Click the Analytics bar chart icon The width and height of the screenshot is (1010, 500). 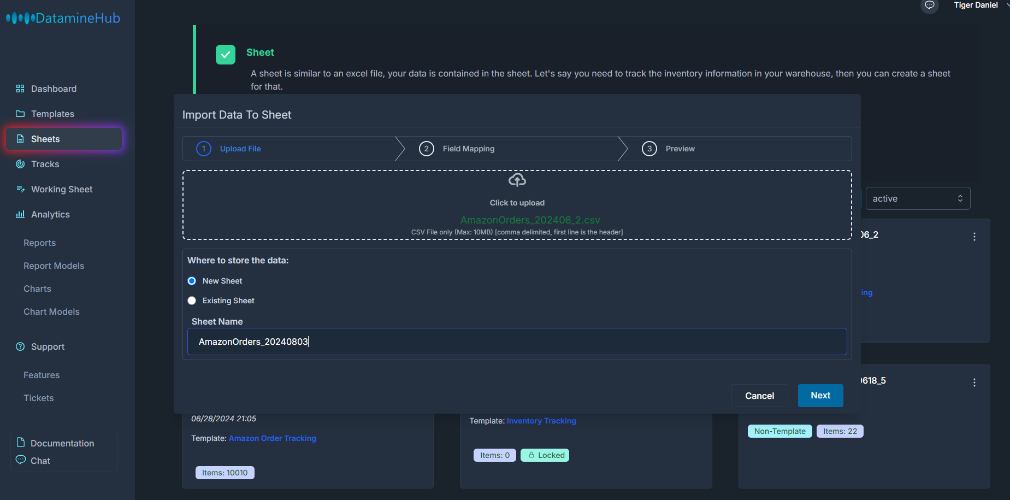pyautogui.click(x=20, y=214)
